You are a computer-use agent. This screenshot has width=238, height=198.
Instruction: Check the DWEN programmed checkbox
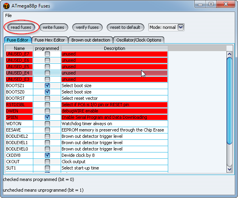pos(47,111)
